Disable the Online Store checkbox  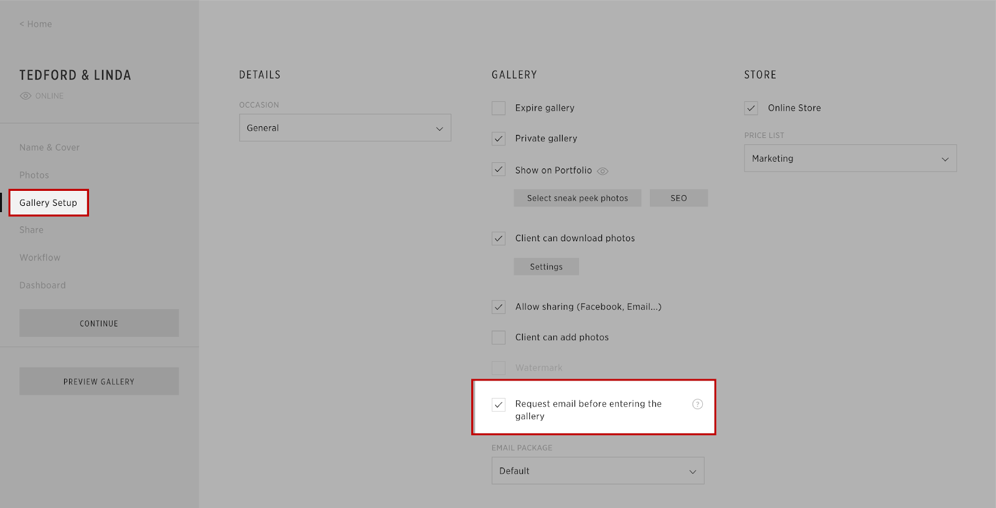click(x=751, y=108)
